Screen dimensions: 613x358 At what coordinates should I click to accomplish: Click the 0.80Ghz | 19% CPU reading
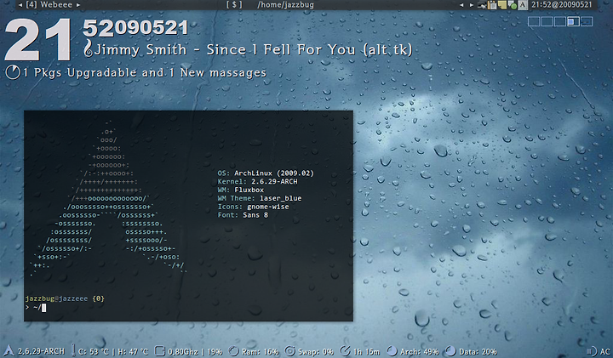coord(195,352)
